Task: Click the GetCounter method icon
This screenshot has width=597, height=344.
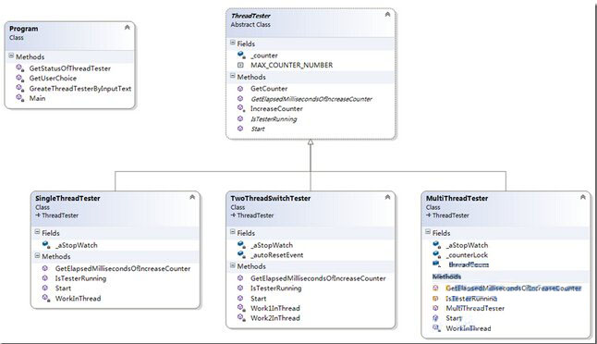Action: pyautogui.click(x=240, y=89)
